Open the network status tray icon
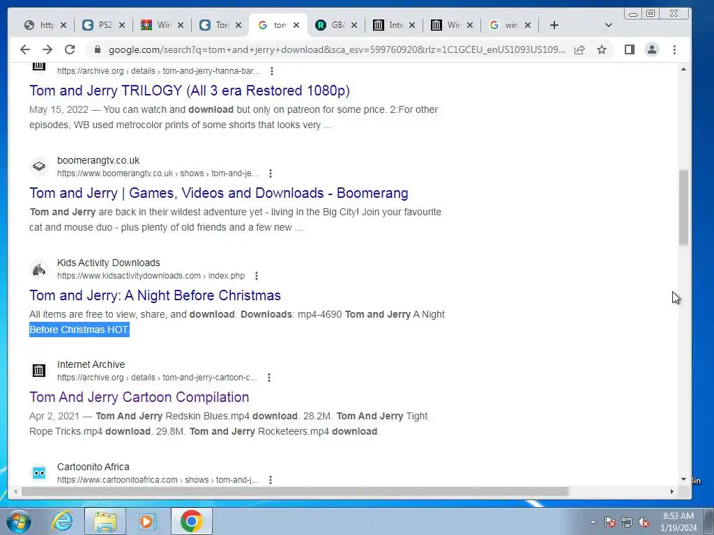 coord(627,522)
